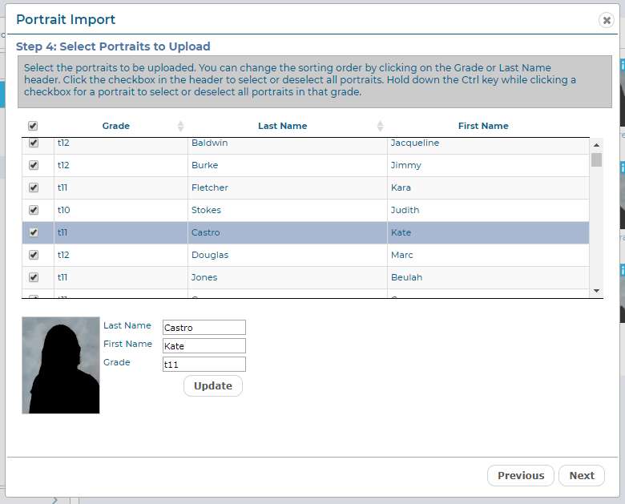Select the Stokes last name cell

pyautogui.click(x=288, y=210)
